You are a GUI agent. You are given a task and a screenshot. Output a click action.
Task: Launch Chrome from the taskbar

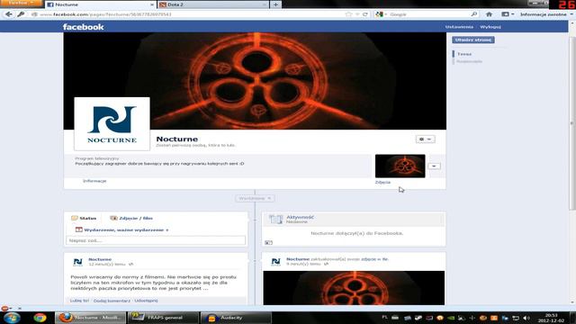pos(40,318)
